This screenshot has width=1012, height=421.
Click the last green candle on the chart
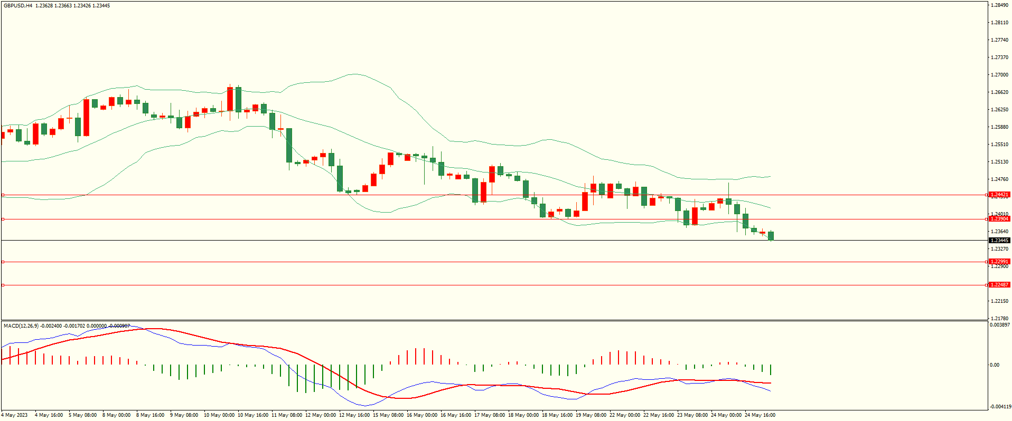click(x=771, y=236)
